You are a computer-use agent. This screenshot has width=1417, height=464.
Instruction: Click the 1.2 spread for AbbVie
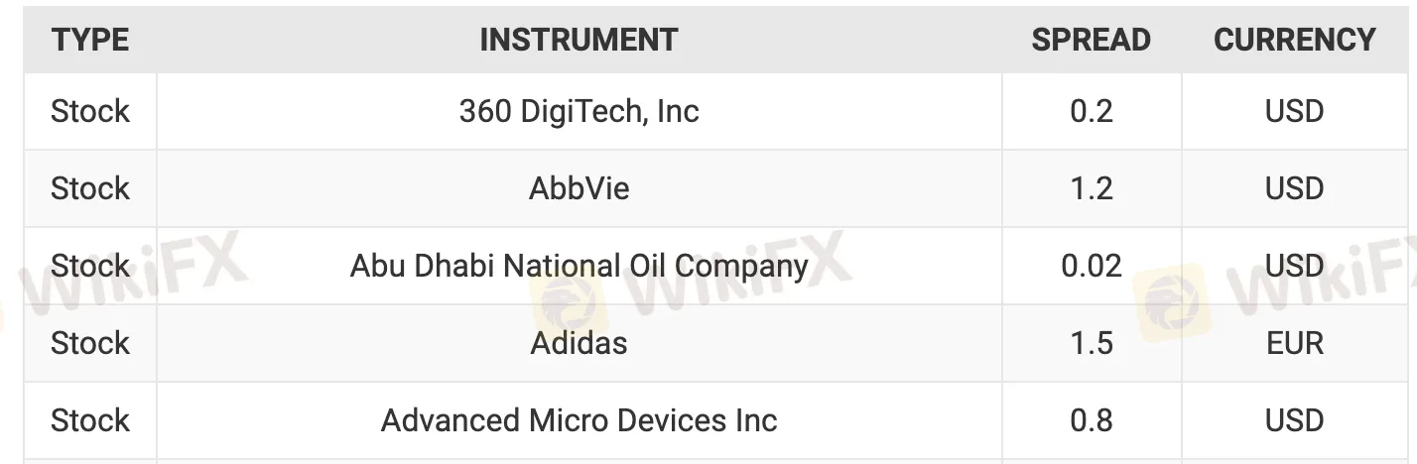[1092, 188]
